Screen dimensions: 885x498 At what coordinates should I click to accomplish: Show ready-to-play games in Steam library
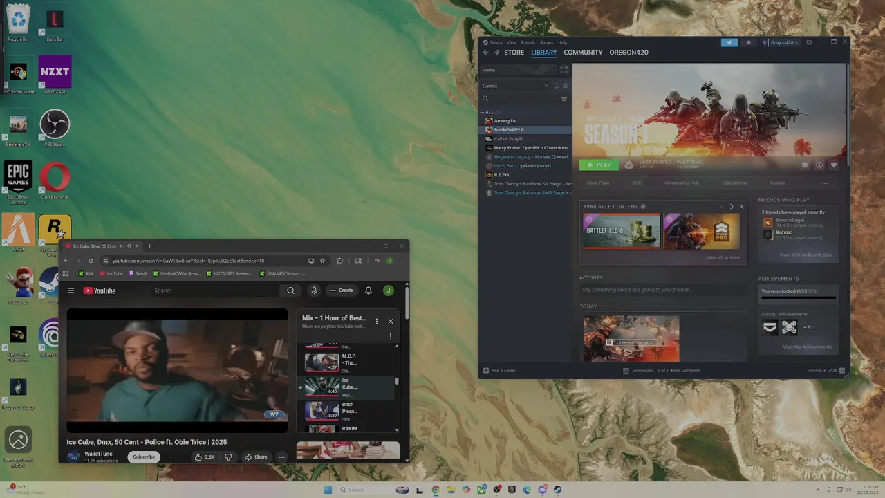[x=565, y=86]
